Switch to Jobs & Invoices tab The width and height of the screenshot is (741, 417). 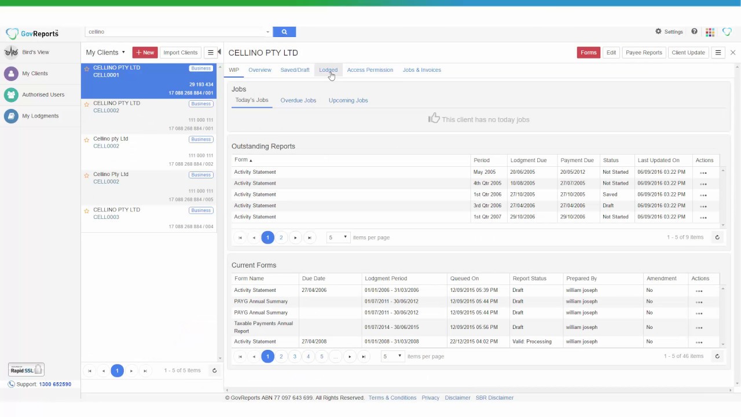[422, 70]
